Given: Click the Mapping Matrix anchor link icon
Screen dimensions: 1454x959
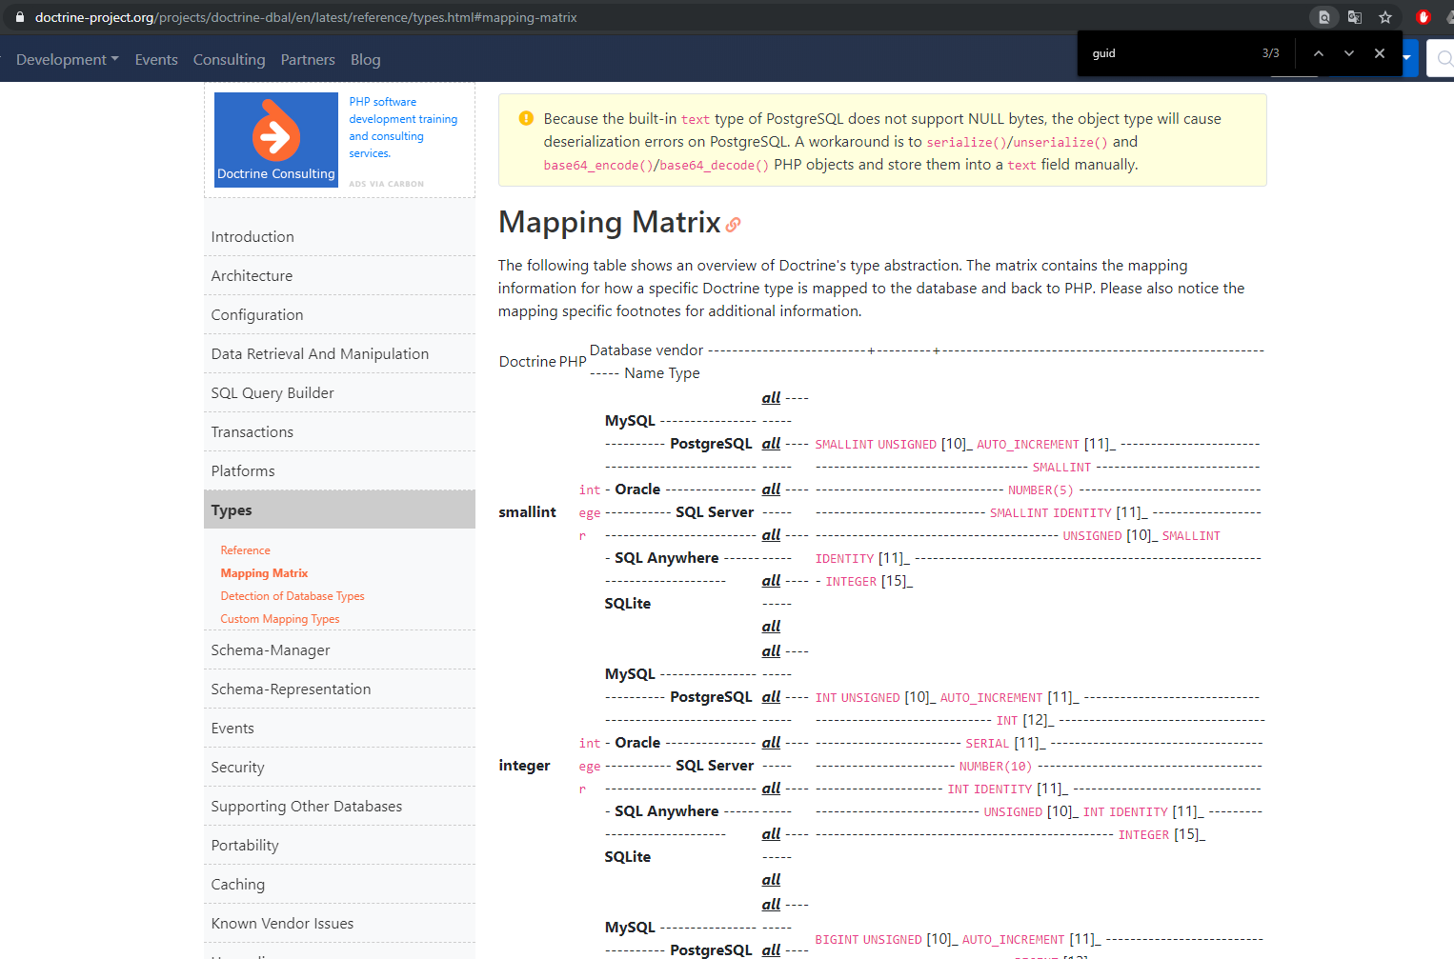Looking at the screenshot, I should click(x=733, y=225).
